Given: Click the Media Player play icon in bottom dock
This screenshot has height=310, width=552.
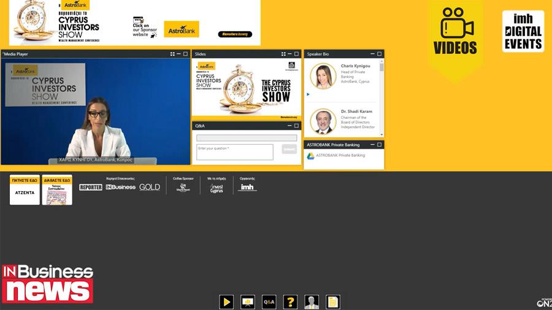Looking at the screenshot, I should (x=226, y=301).
